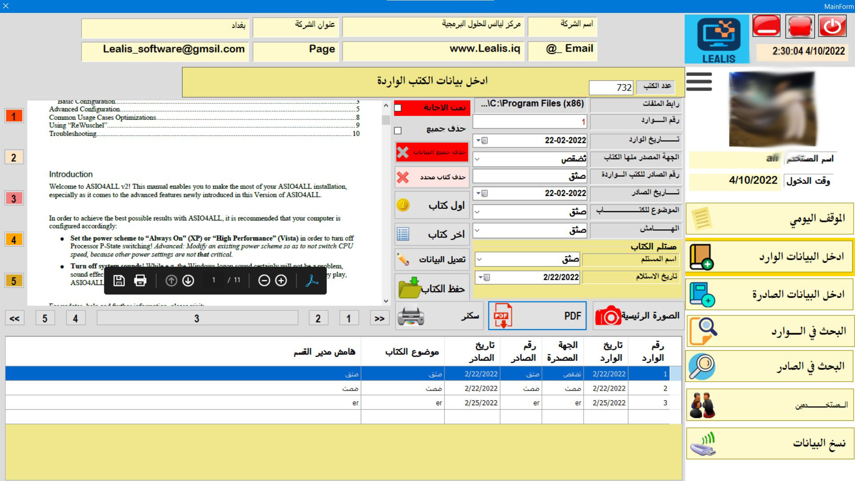
Task: Expand the margin (الهامش) combo box
Action: click(477, 230)
